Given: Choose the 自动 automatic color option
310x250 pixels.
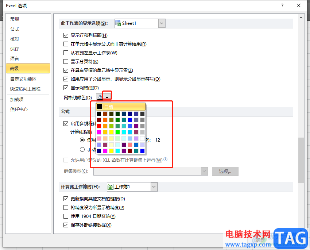Looking at the screenshot, I should point(121,107).
